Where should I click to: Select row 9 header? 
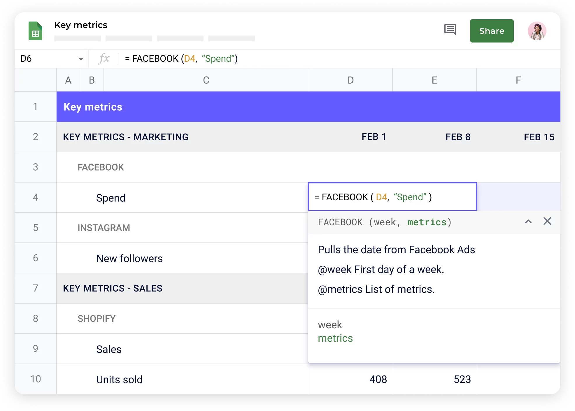coord(36,349)
